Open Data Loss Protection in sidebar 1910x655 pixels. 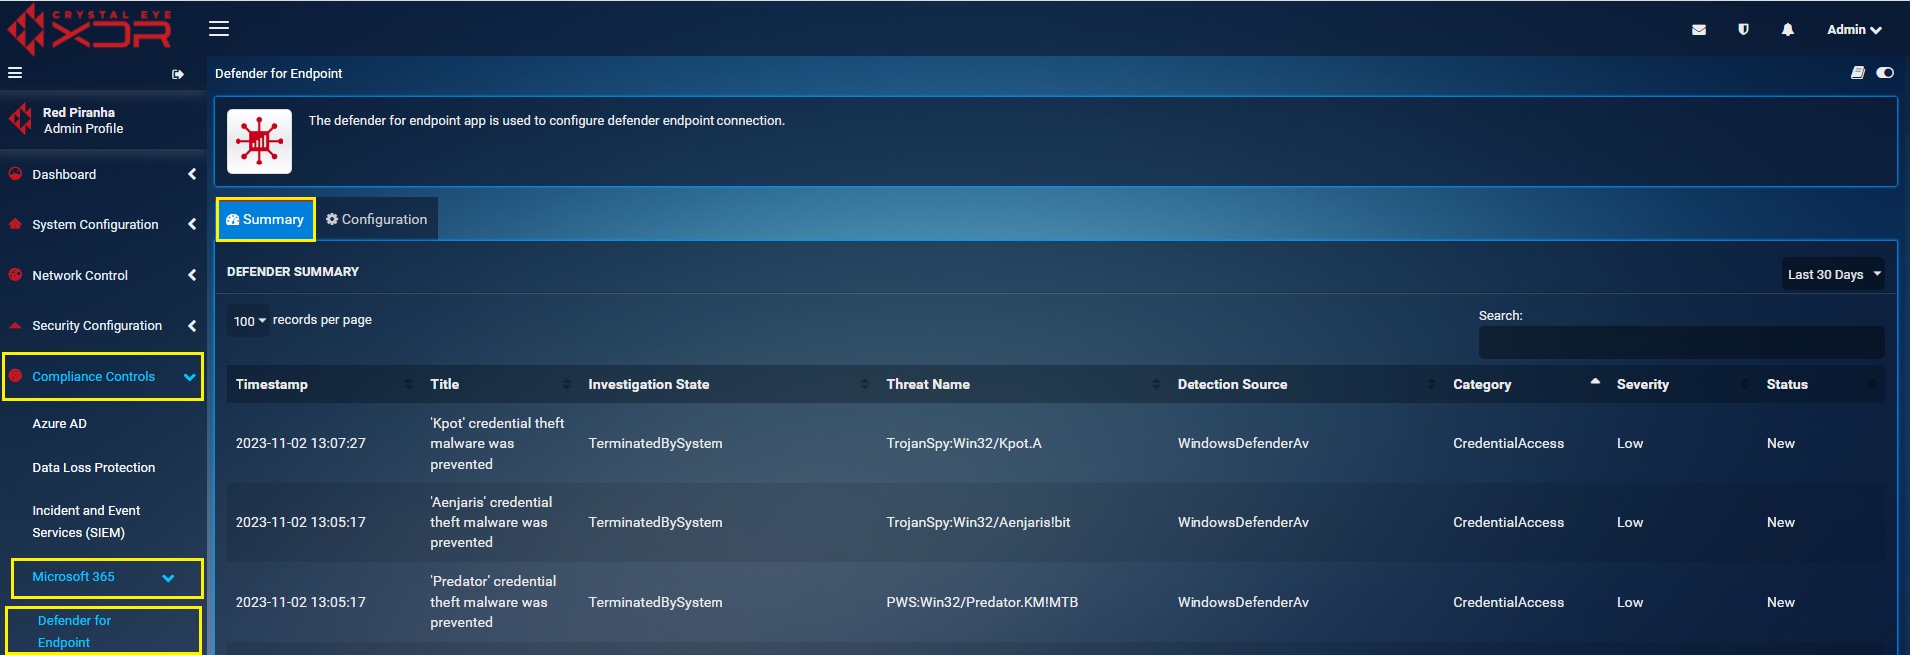(93, 467)
